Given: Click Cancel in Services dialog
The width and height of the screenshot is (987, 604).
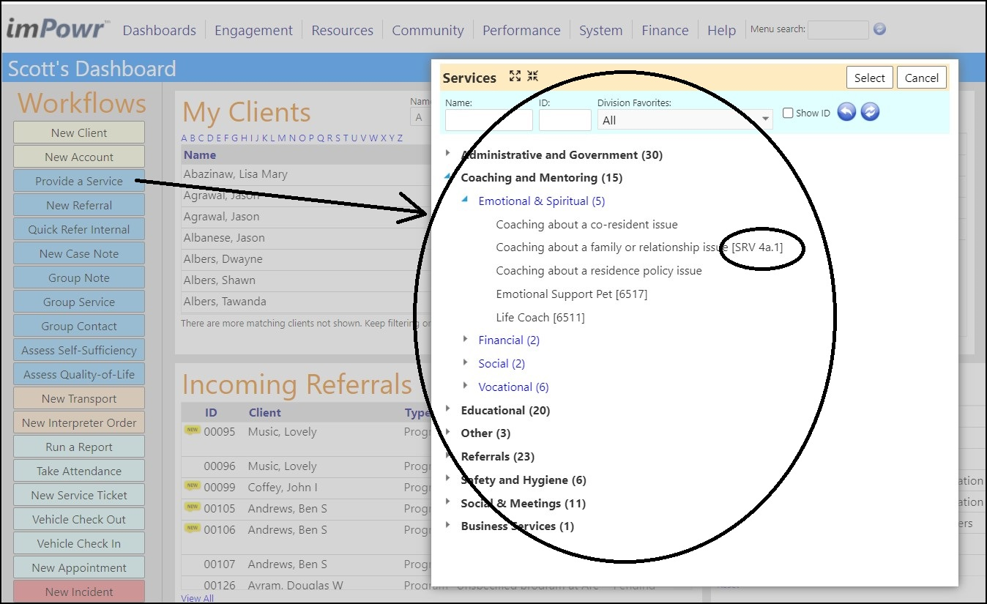Looking at the screenshot, I should 922,78.
